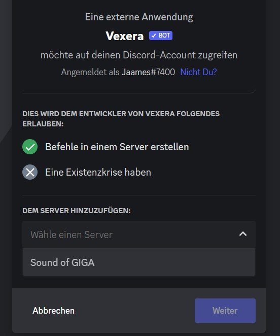Click the "Befehle in einem Server erstellen" permission text
This screenshot has width=280, height=336.
click(117, 147)
